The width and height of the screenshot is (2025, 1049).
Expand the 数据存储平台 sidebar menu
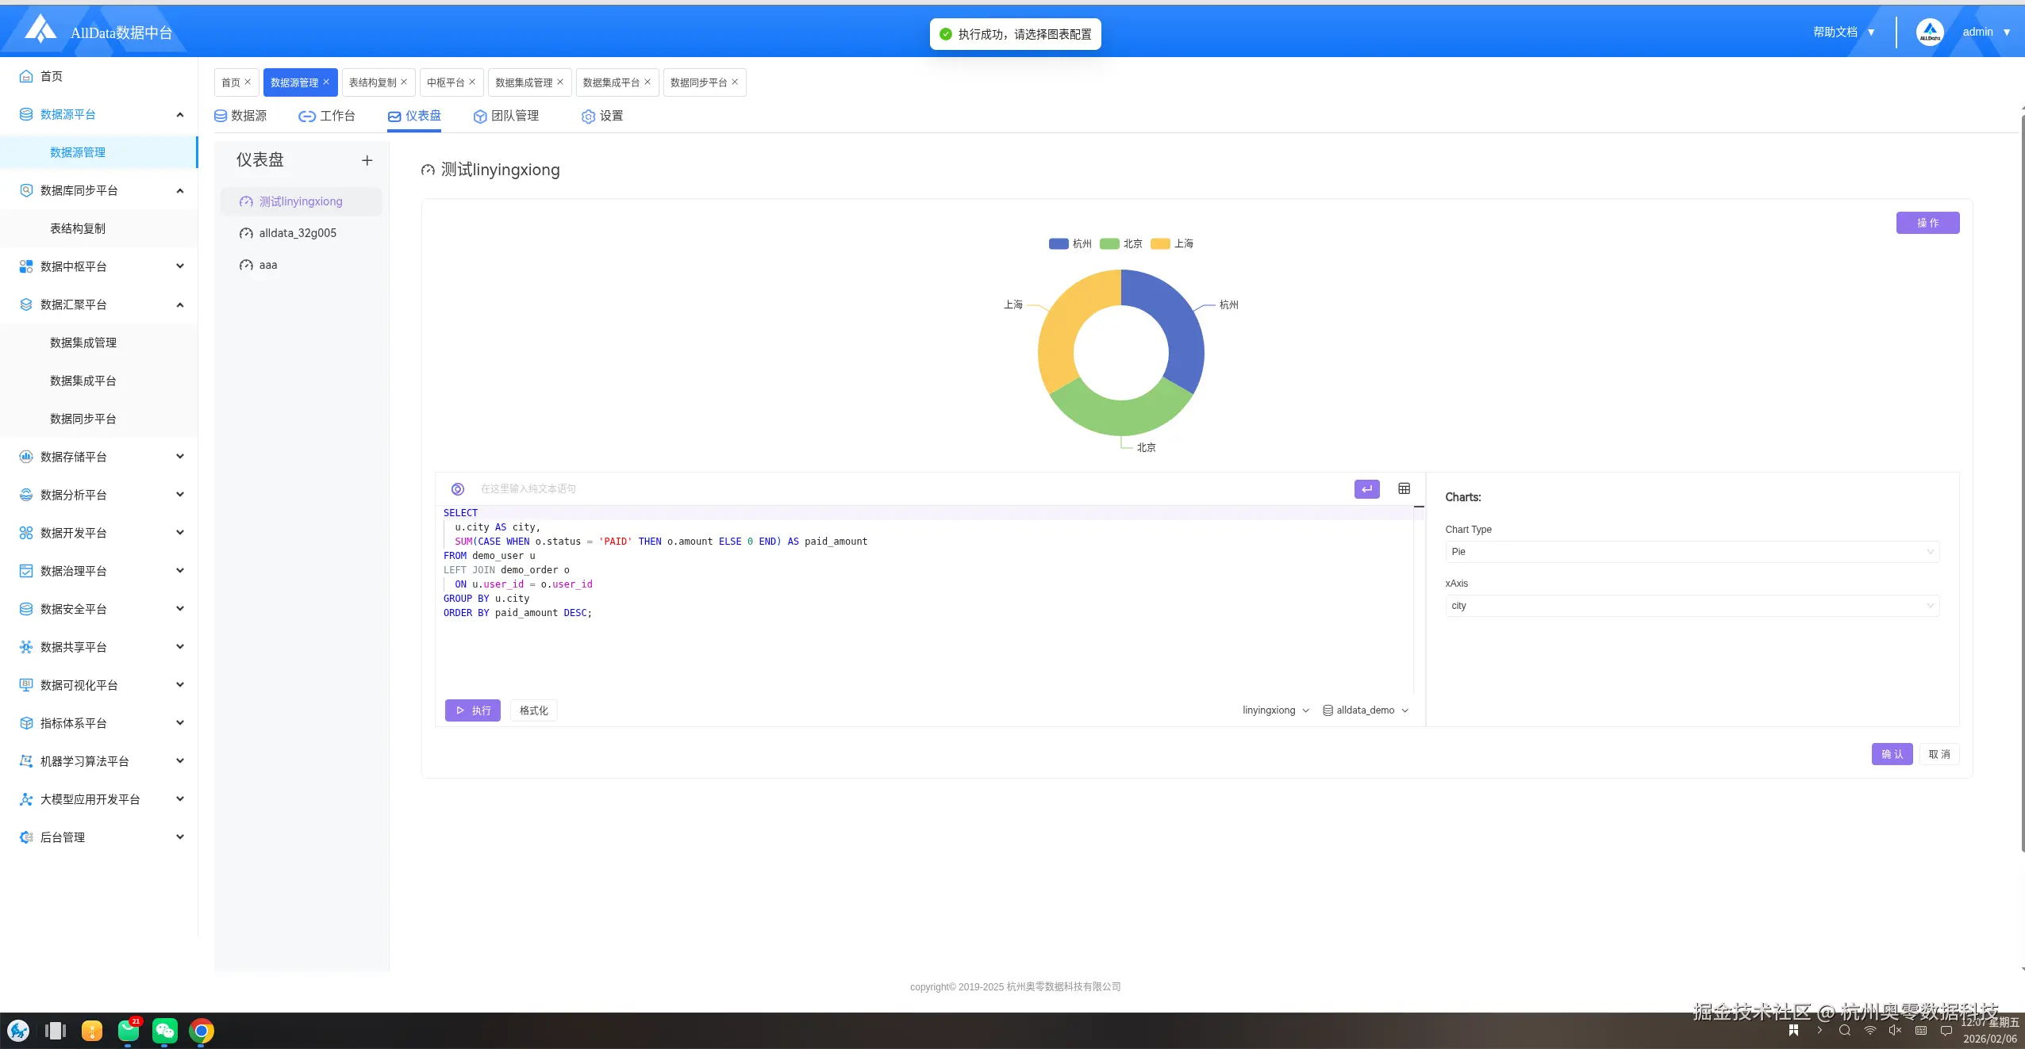pos(100,457)
